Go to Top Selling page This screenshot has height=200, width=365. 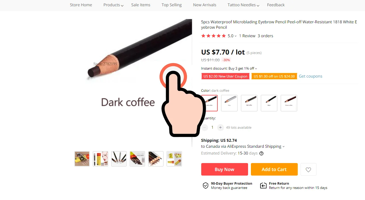172,5
